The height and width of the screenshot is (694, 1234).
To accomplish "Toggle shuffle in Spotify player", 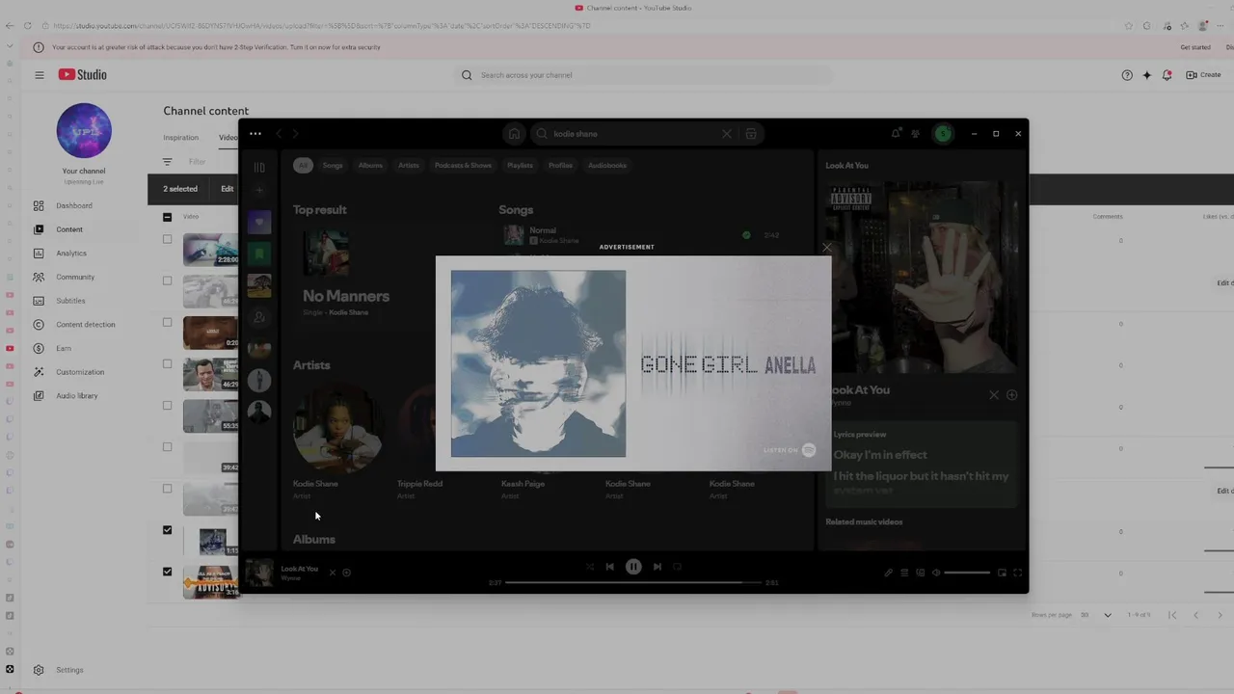I will (589, 567).
